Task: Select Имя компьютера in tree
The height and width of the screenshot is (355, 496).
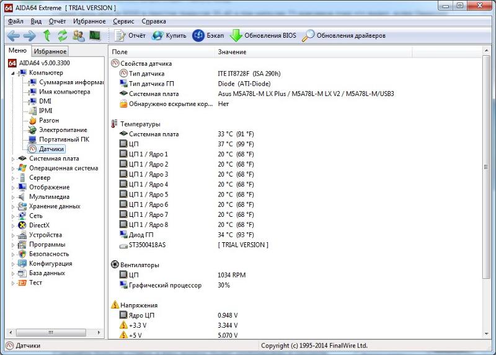Action: (x=64, y=92)
